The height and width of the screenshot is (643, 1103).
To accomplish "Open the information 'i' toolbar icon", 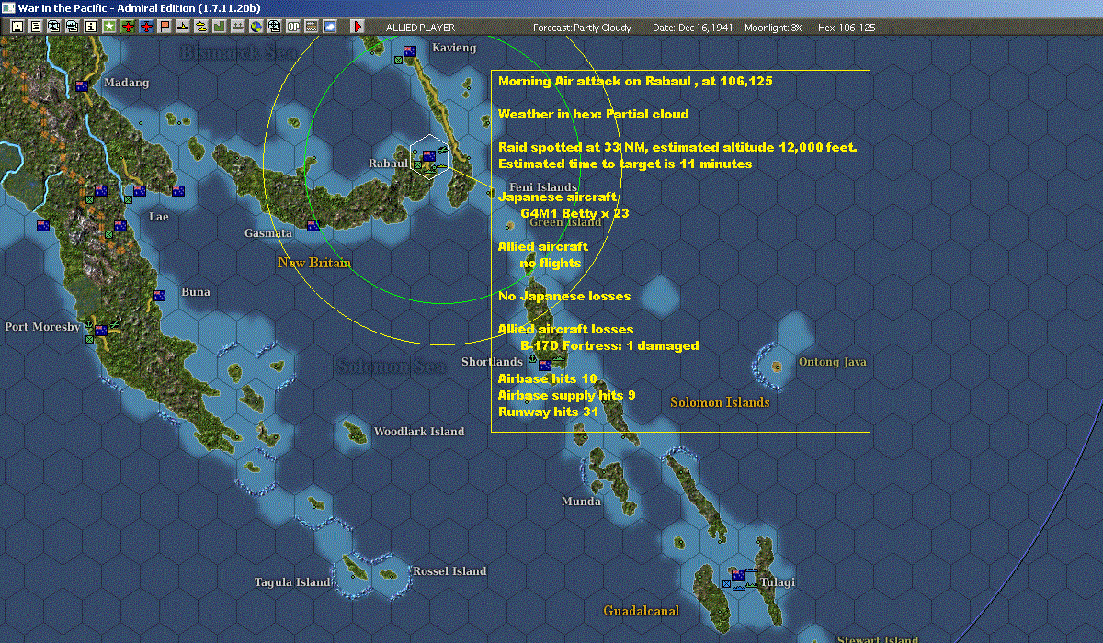I will tap(90, 27).
